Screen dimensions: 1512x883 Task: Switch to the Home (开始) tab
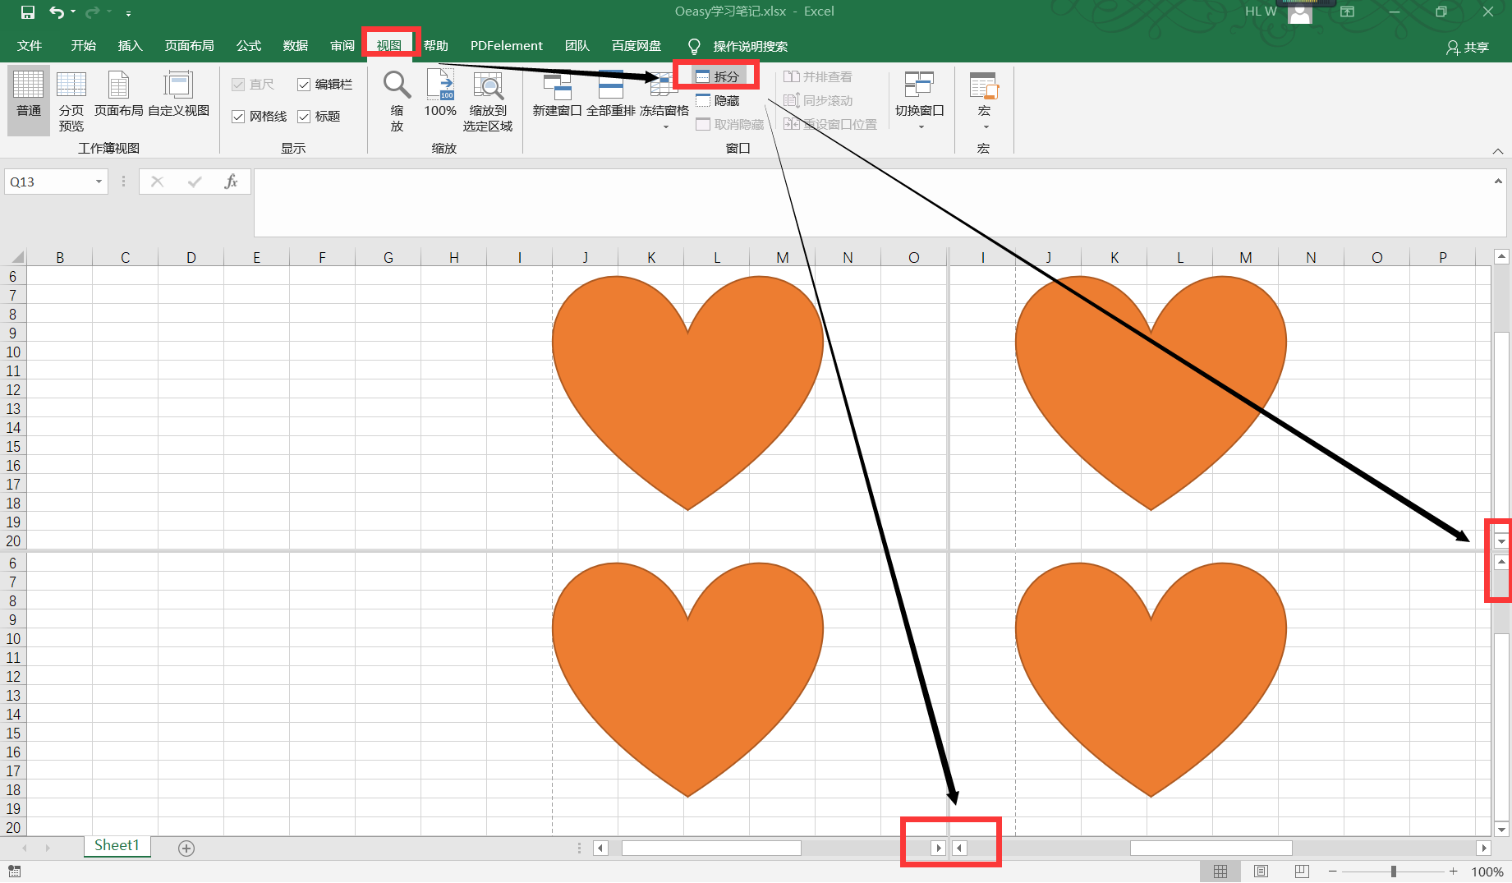pyautogui.click(x=84, y=46)
